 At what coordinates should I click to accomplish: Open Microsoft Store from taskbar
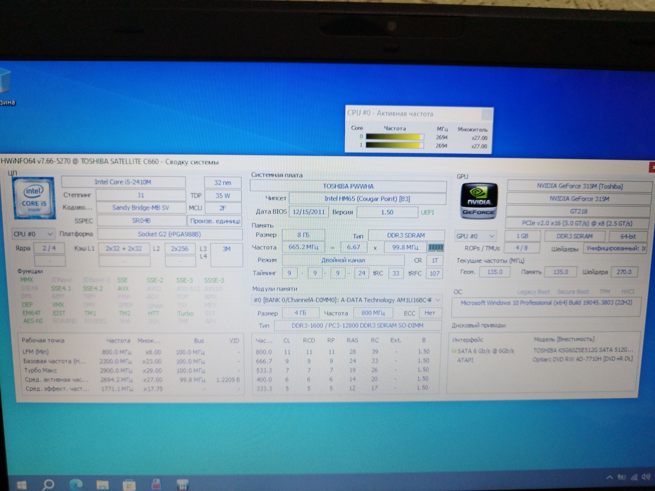tap(129, 485)
